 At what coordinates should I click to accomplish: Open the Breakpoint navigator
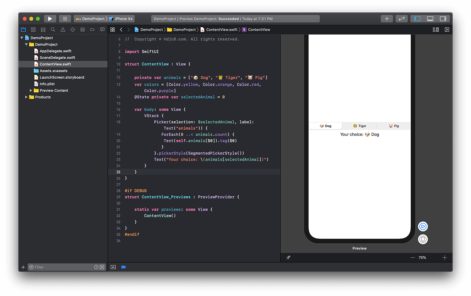click(92, 30)
